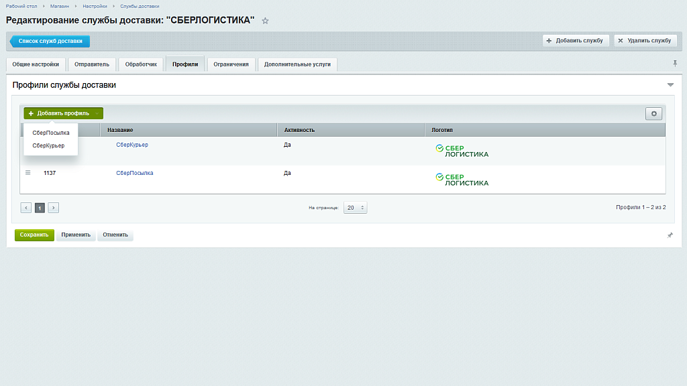Open table settings via the gear icon
The image size is (687, 386).
click(x=653, y=114)
